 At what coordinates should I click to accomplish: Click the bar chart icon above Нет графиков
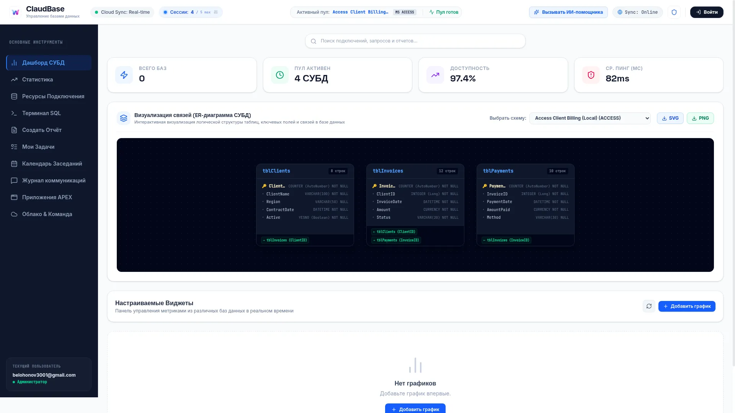click(415, 365)
